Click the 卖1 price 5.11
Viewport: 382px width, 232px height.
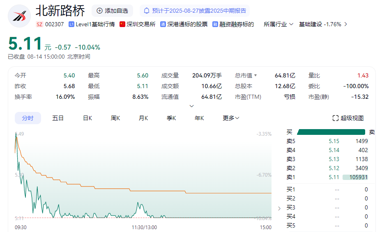(x=334, y=177)
